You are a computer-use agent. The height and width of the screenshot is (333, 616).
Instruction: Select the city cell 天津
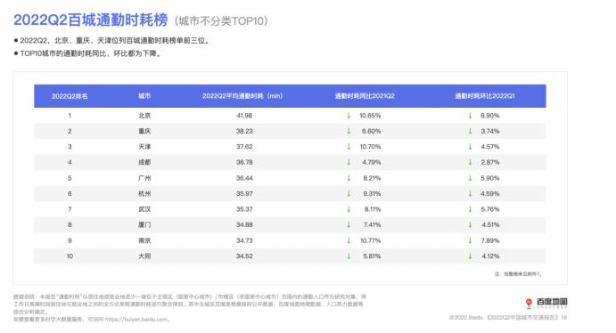tap(144, 147)
